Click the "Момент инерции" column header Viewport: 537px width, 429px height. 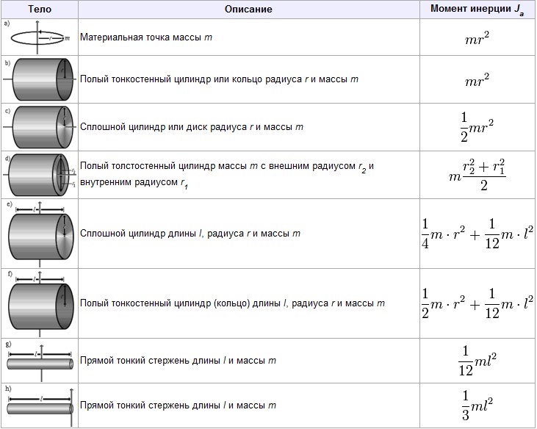click(x=477, y=10)
